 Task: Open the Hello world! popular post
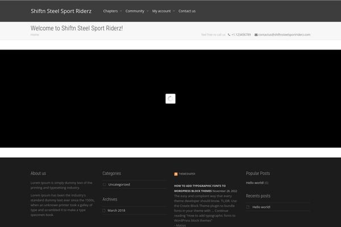[x=255, y=183]
